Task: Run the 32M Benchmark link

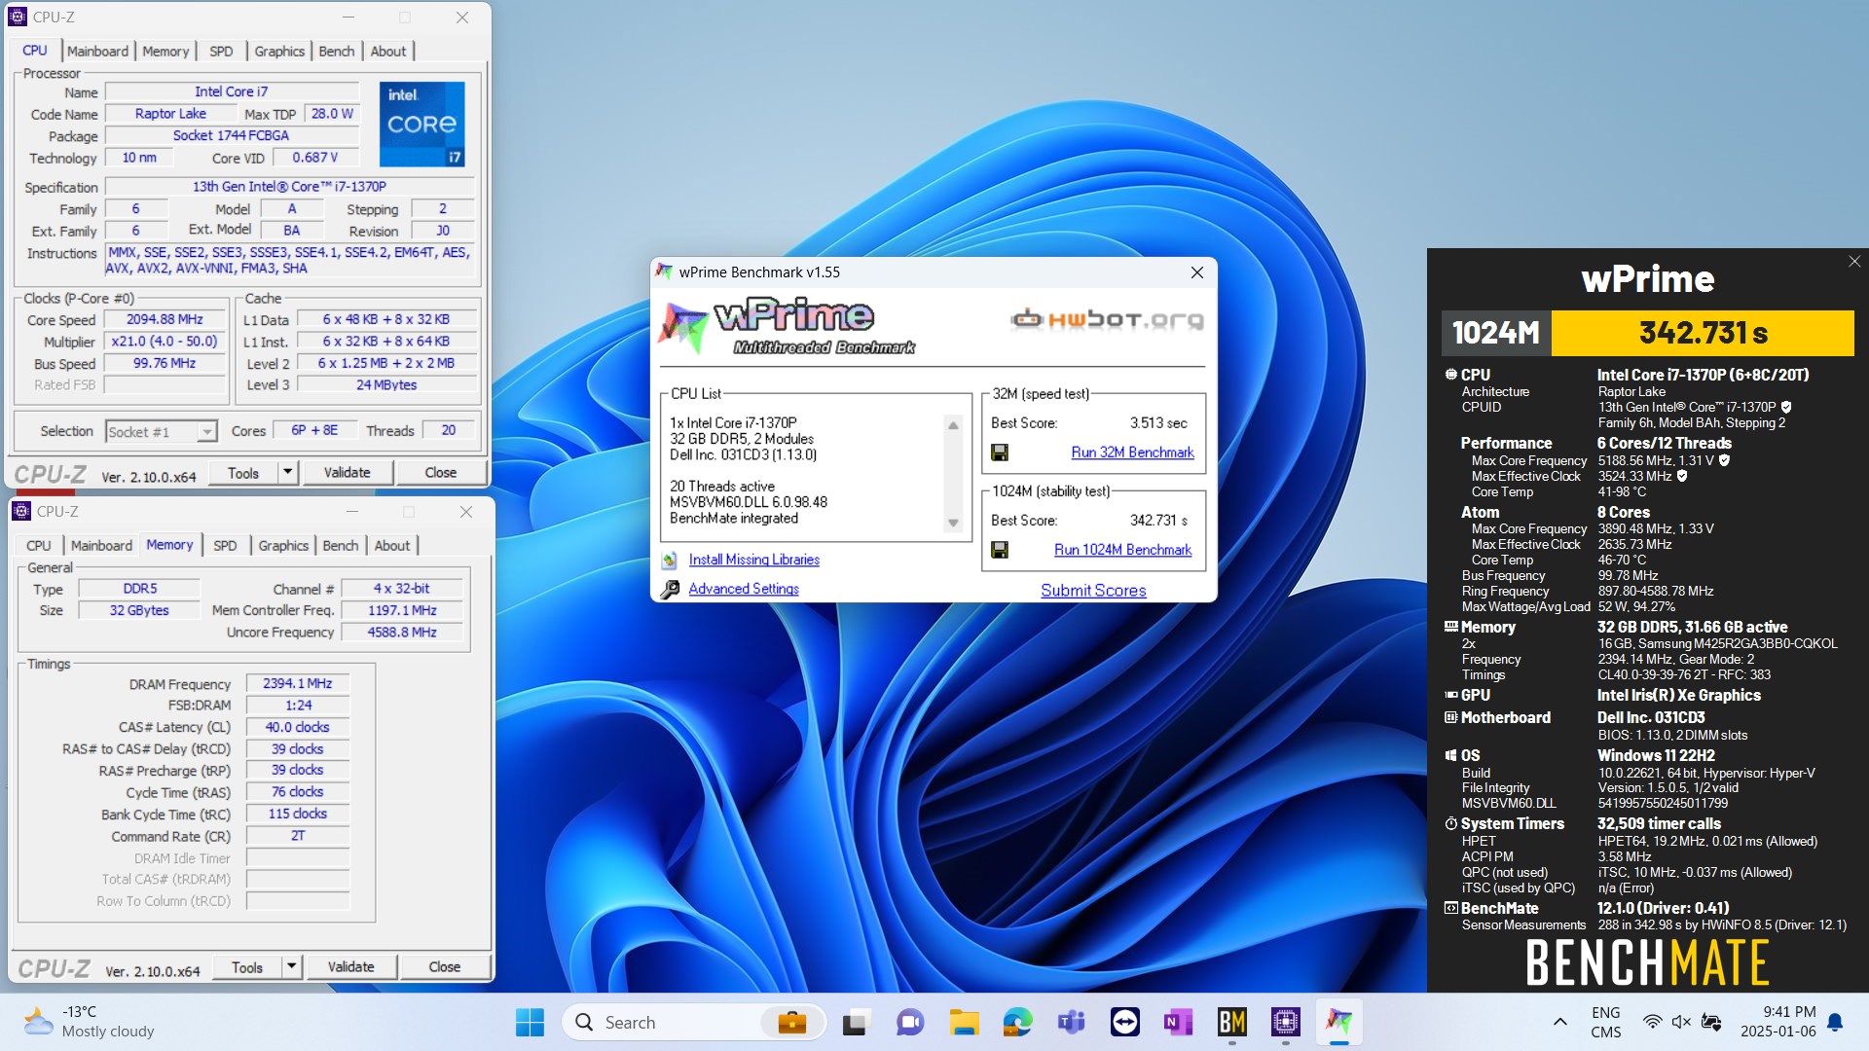Action: 1132,453
